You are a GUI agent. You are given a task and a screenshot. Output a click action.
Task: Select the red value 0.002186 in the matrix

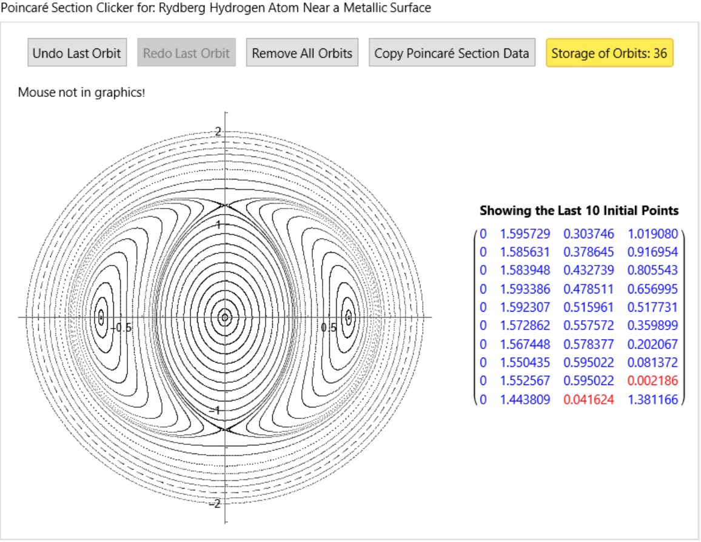coord(652,381)
